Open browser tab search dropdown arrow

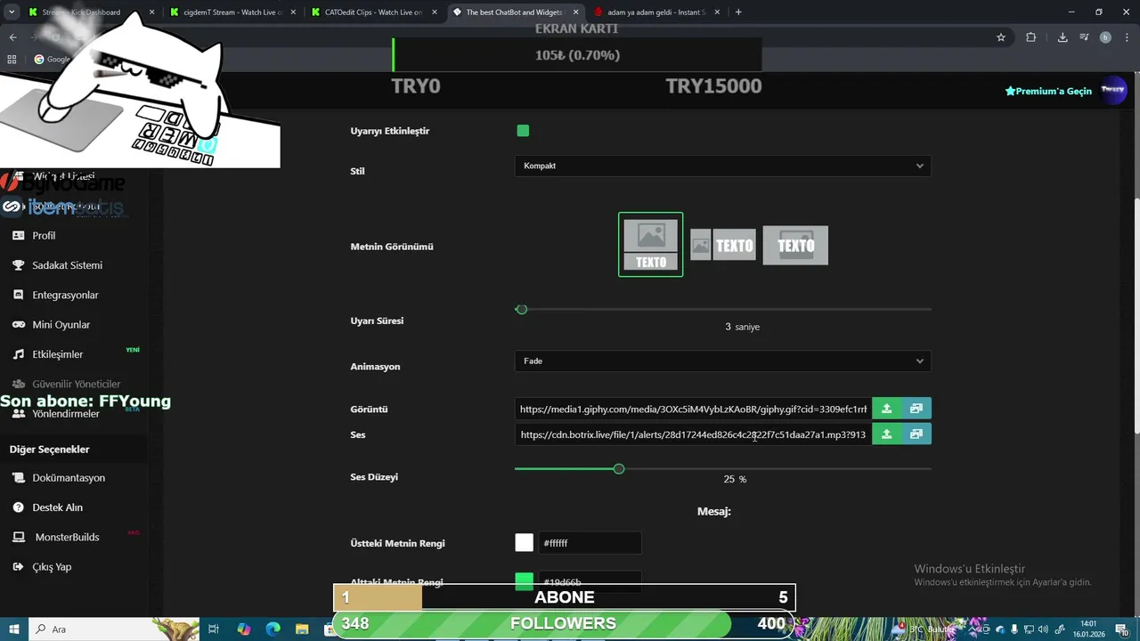click(12, 12)
